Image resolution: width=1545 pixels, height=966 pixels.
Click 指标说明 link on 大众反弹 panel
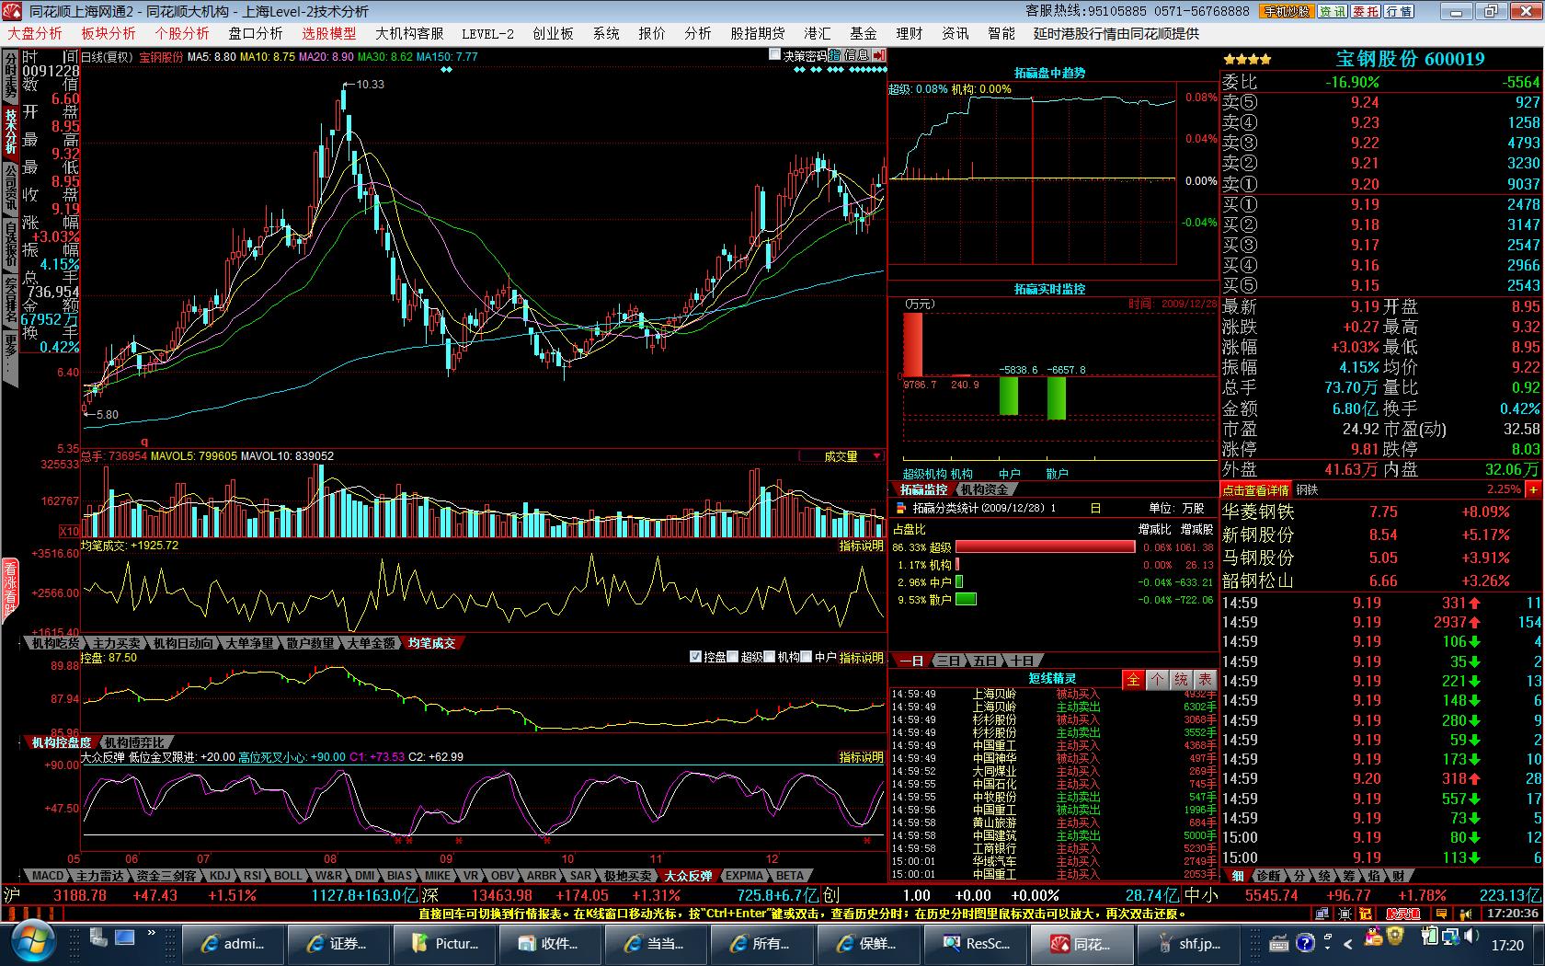pyautogui.click(x=862, y=757)
